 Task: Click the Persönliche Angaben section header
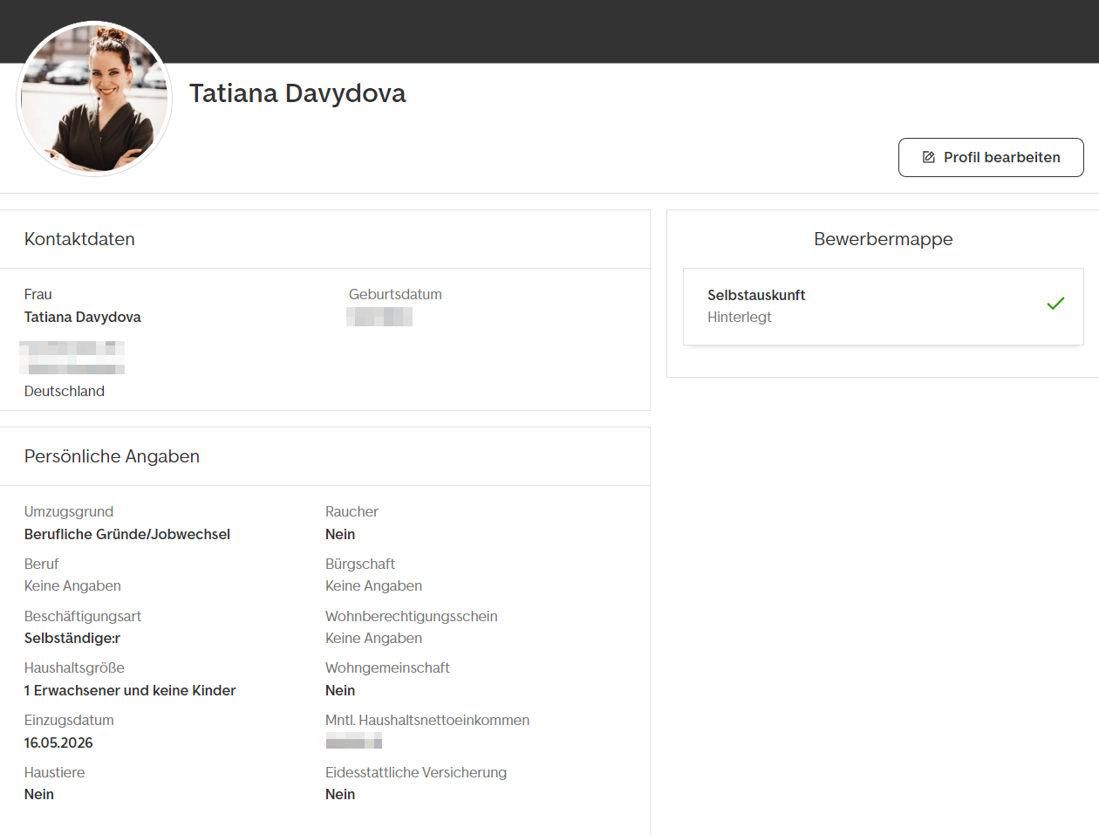pos(112,456)
